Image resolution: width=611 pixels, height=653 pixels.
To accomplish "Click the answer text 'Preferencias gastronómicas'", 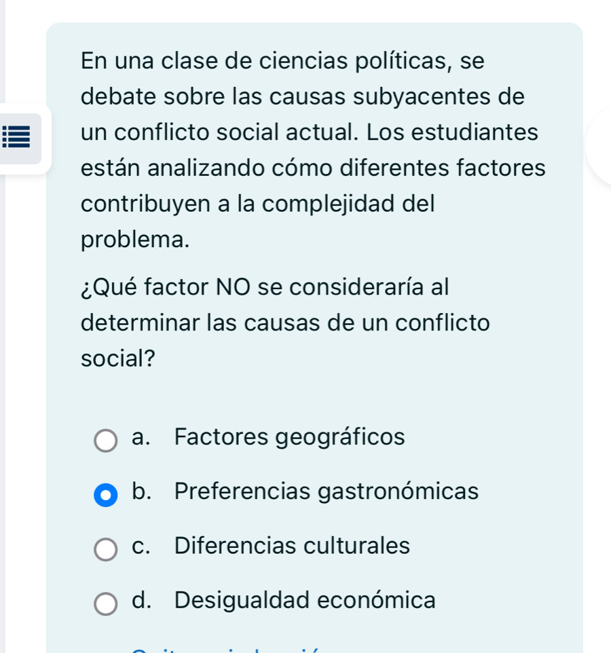I will (326, 491).
